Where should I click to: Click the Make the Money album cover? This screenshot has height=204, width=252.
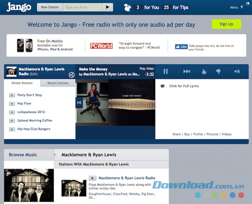tap(131, 103)
